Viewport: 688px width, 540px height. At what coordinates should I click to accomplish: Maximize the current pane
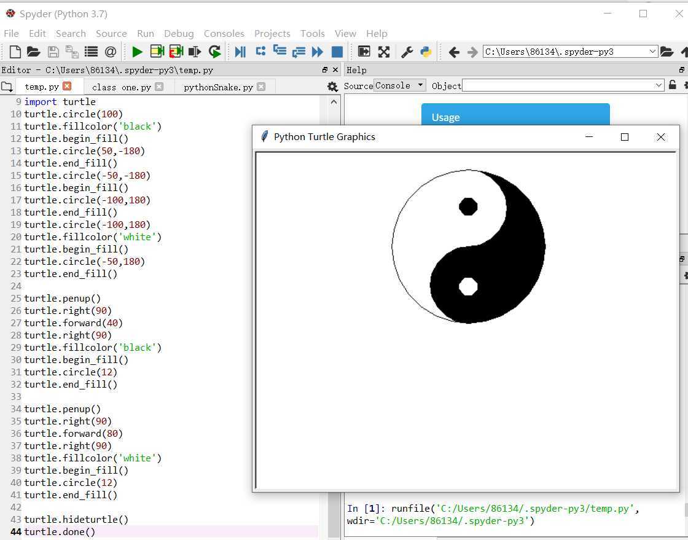[x=364, y=52]
